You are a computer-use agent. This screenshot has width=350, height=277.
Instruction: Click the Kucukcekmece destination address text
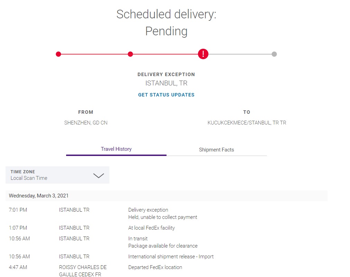tap(247, 123)
